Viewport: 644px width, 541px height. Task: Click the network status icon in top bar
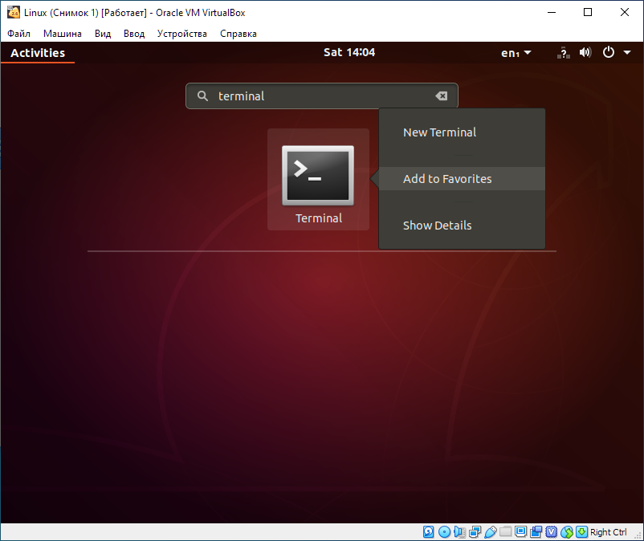pos(563,53)
